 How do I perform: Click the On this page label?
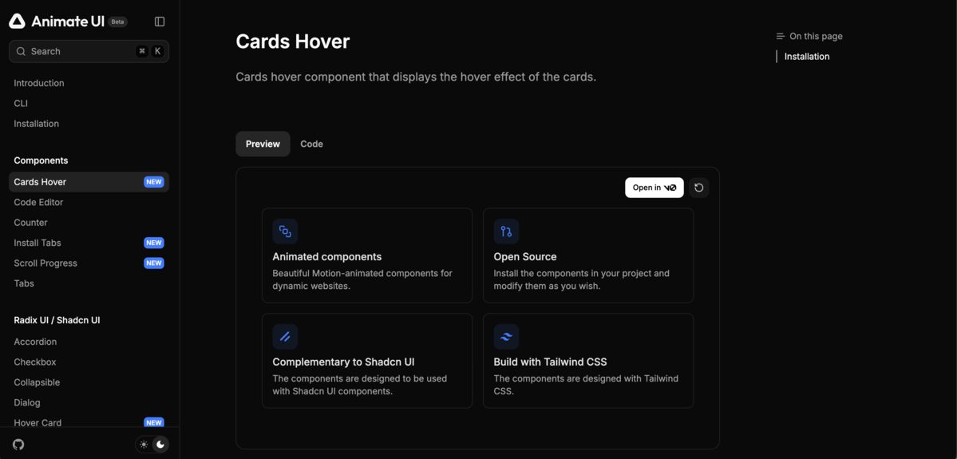pos(816,36)
